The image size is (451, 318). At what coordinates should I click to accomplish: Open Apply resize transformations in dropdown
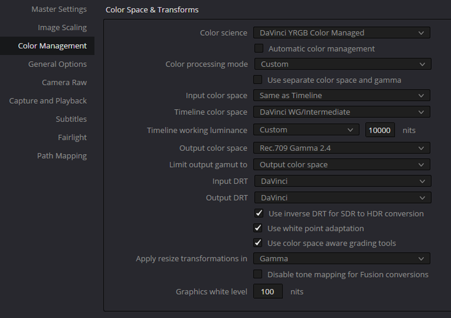pyautogui.click(x=342, y=259)
